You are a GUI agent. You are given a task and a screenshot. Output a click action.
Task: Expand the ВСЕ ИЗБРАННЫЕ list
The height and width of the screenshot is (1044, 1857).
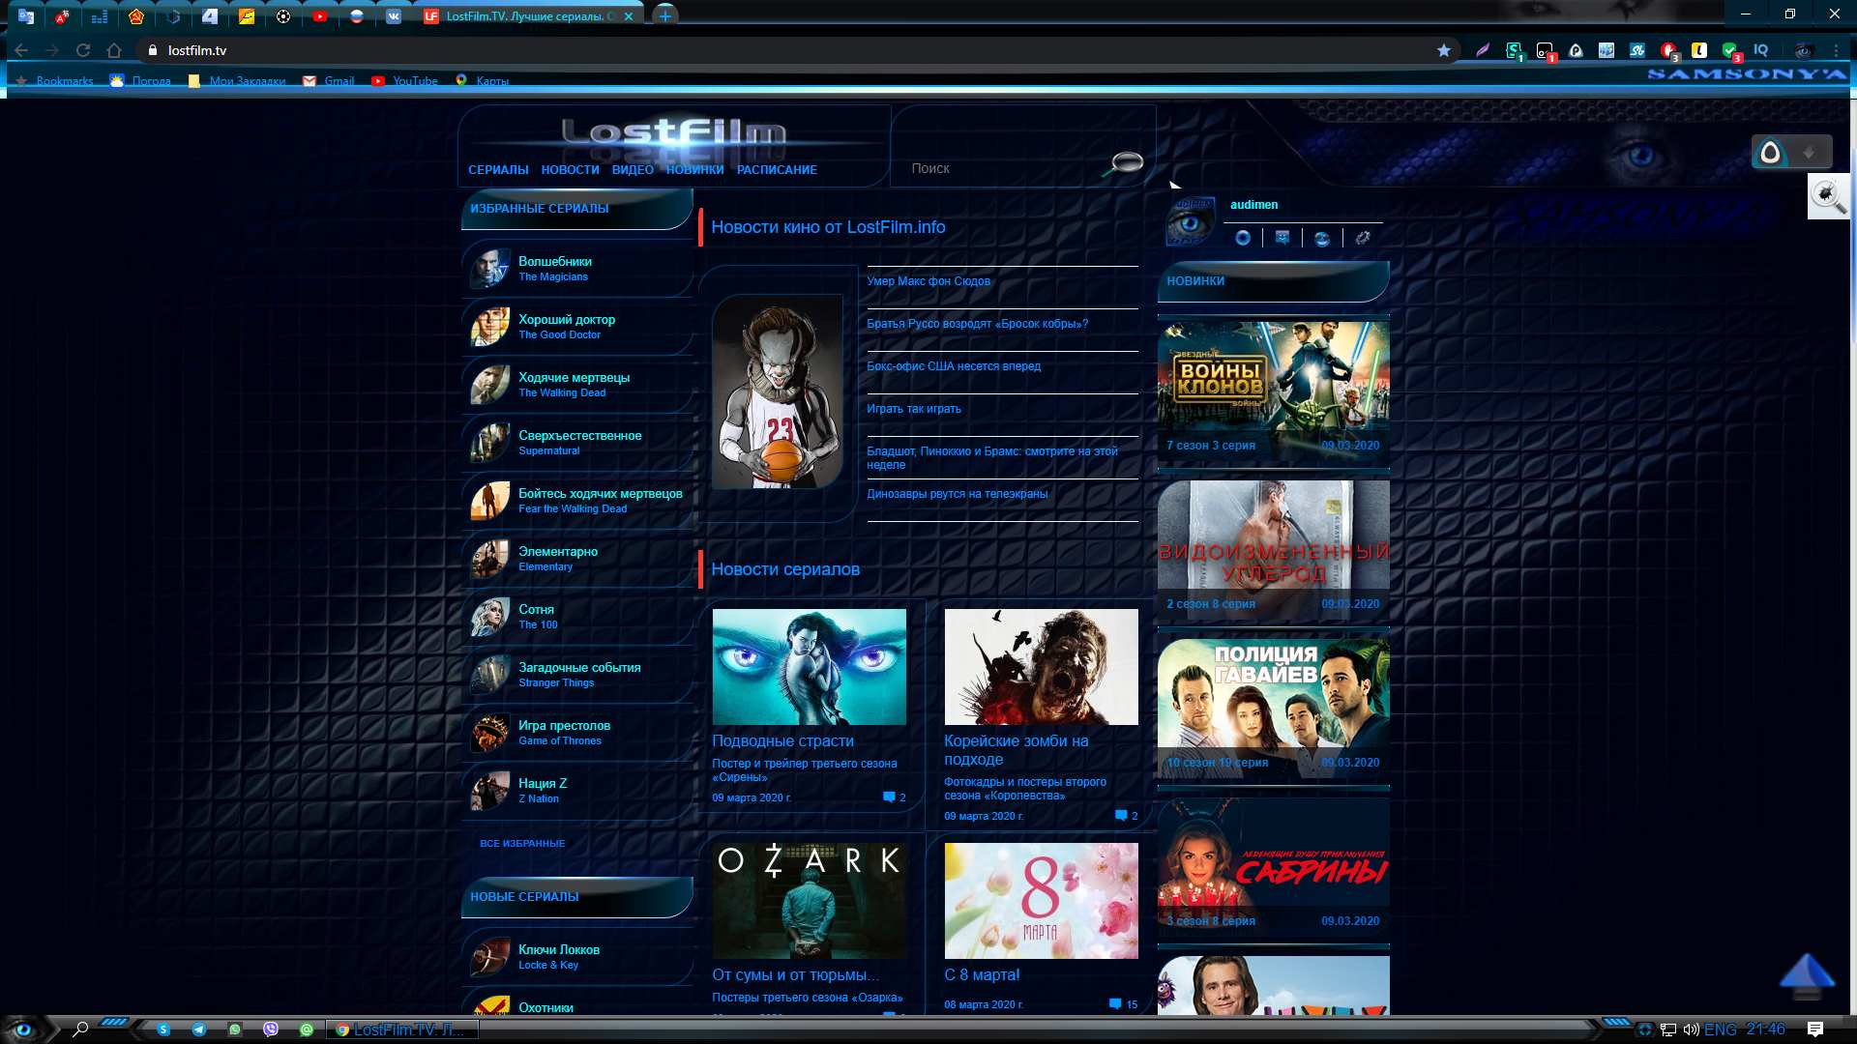click(522, 843)
